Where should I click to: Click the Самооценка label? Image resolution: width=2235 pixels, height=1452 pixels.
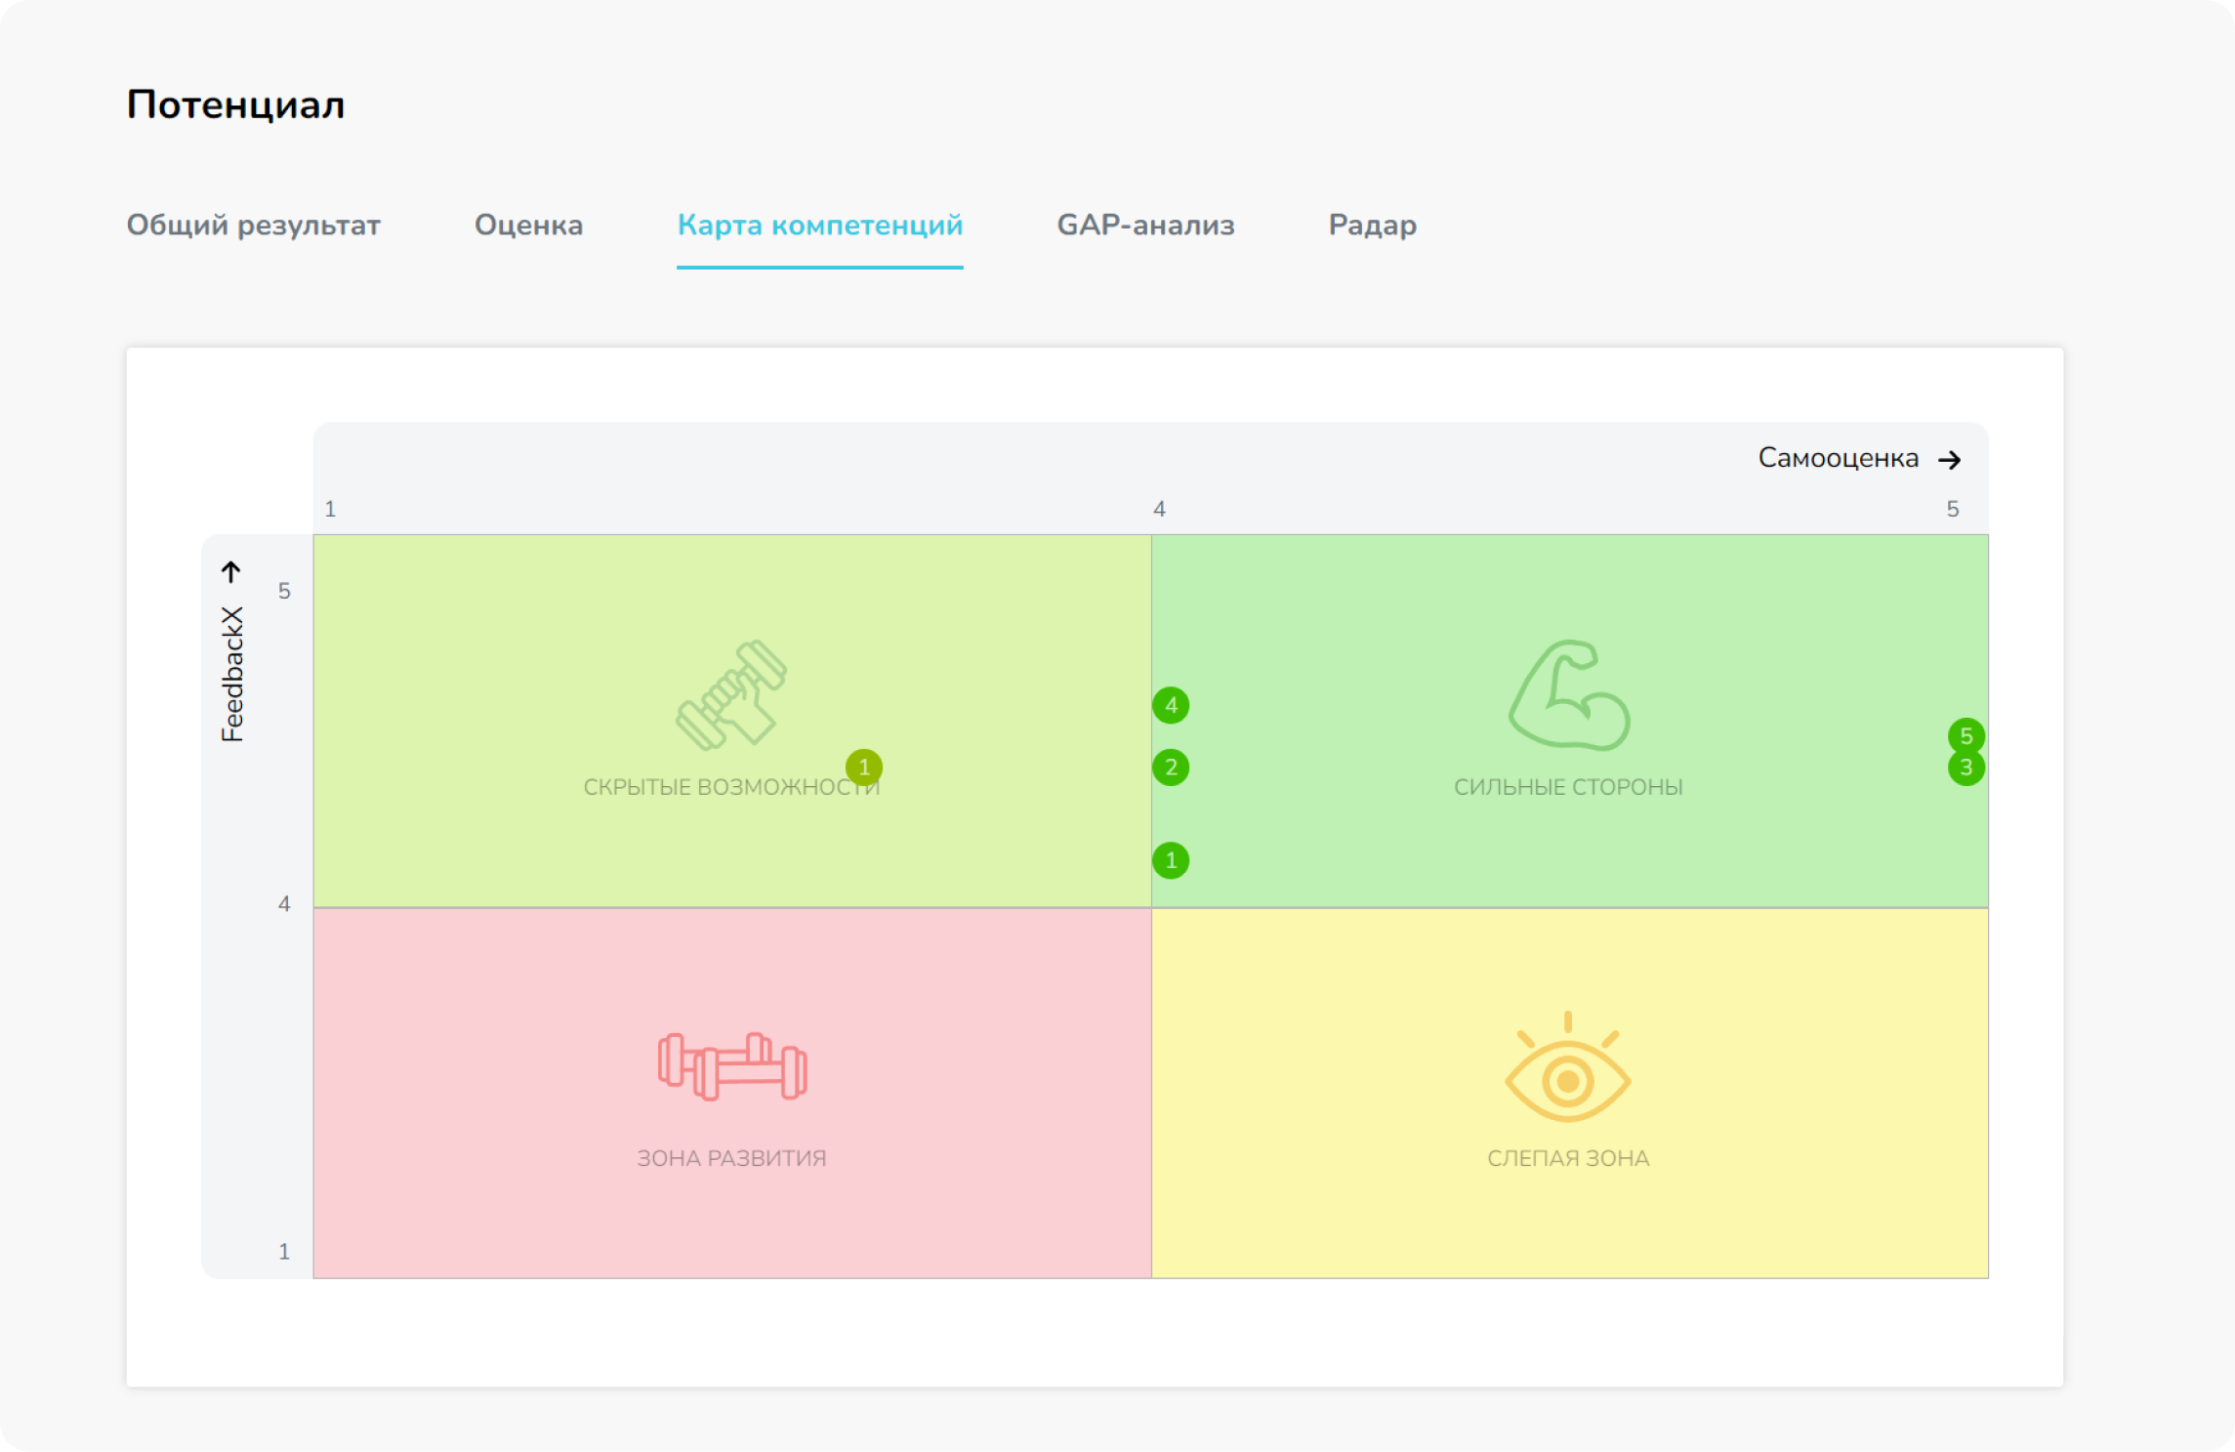coord(1840,457)
